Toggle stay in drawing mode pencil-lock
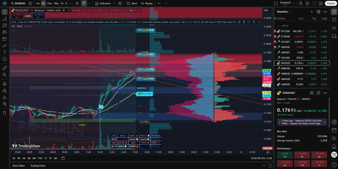The image size is (338, 169). tap(5, 91)
